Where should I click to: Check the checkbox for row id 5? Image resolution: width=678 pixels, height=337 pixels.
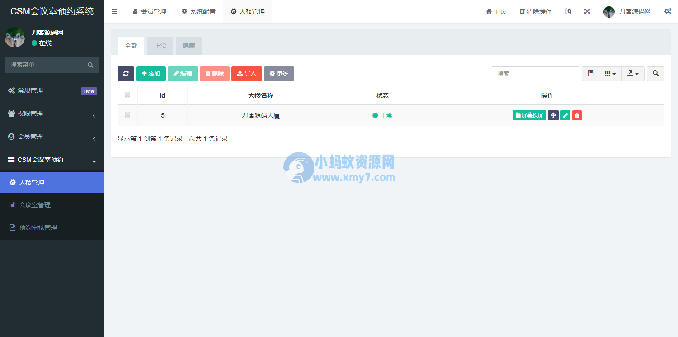pos(127,115)
